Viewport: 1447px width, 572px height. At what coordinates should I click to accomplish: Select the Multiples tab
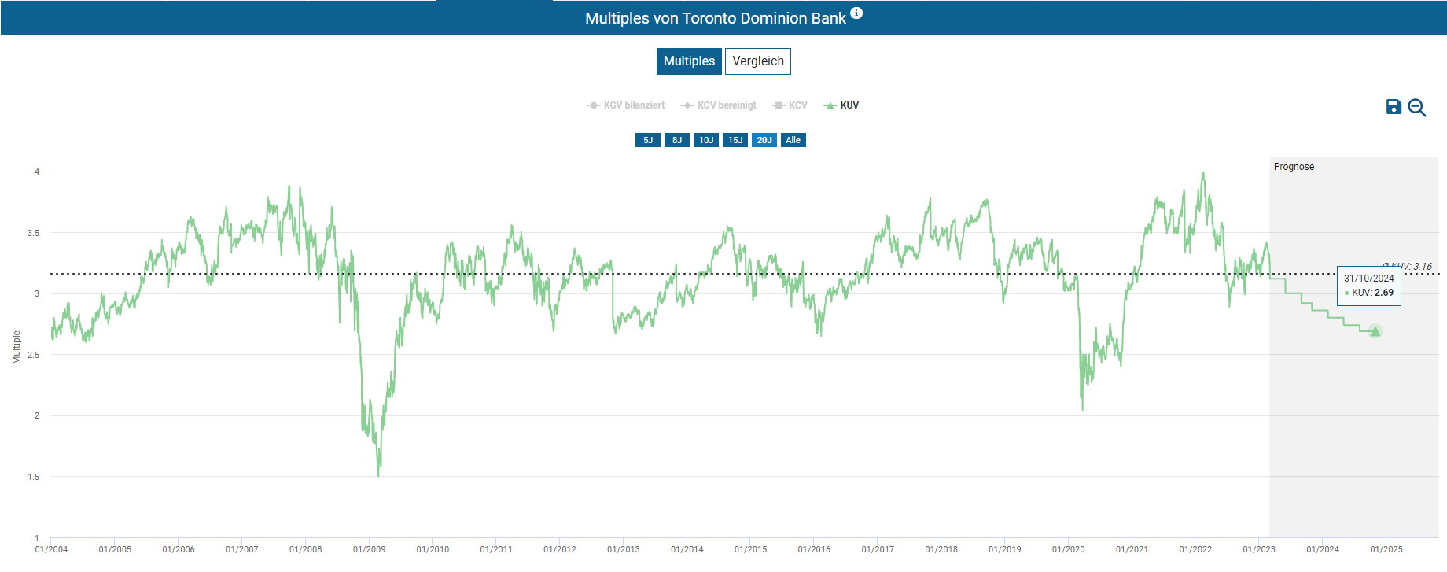click(x=689, y=61)
